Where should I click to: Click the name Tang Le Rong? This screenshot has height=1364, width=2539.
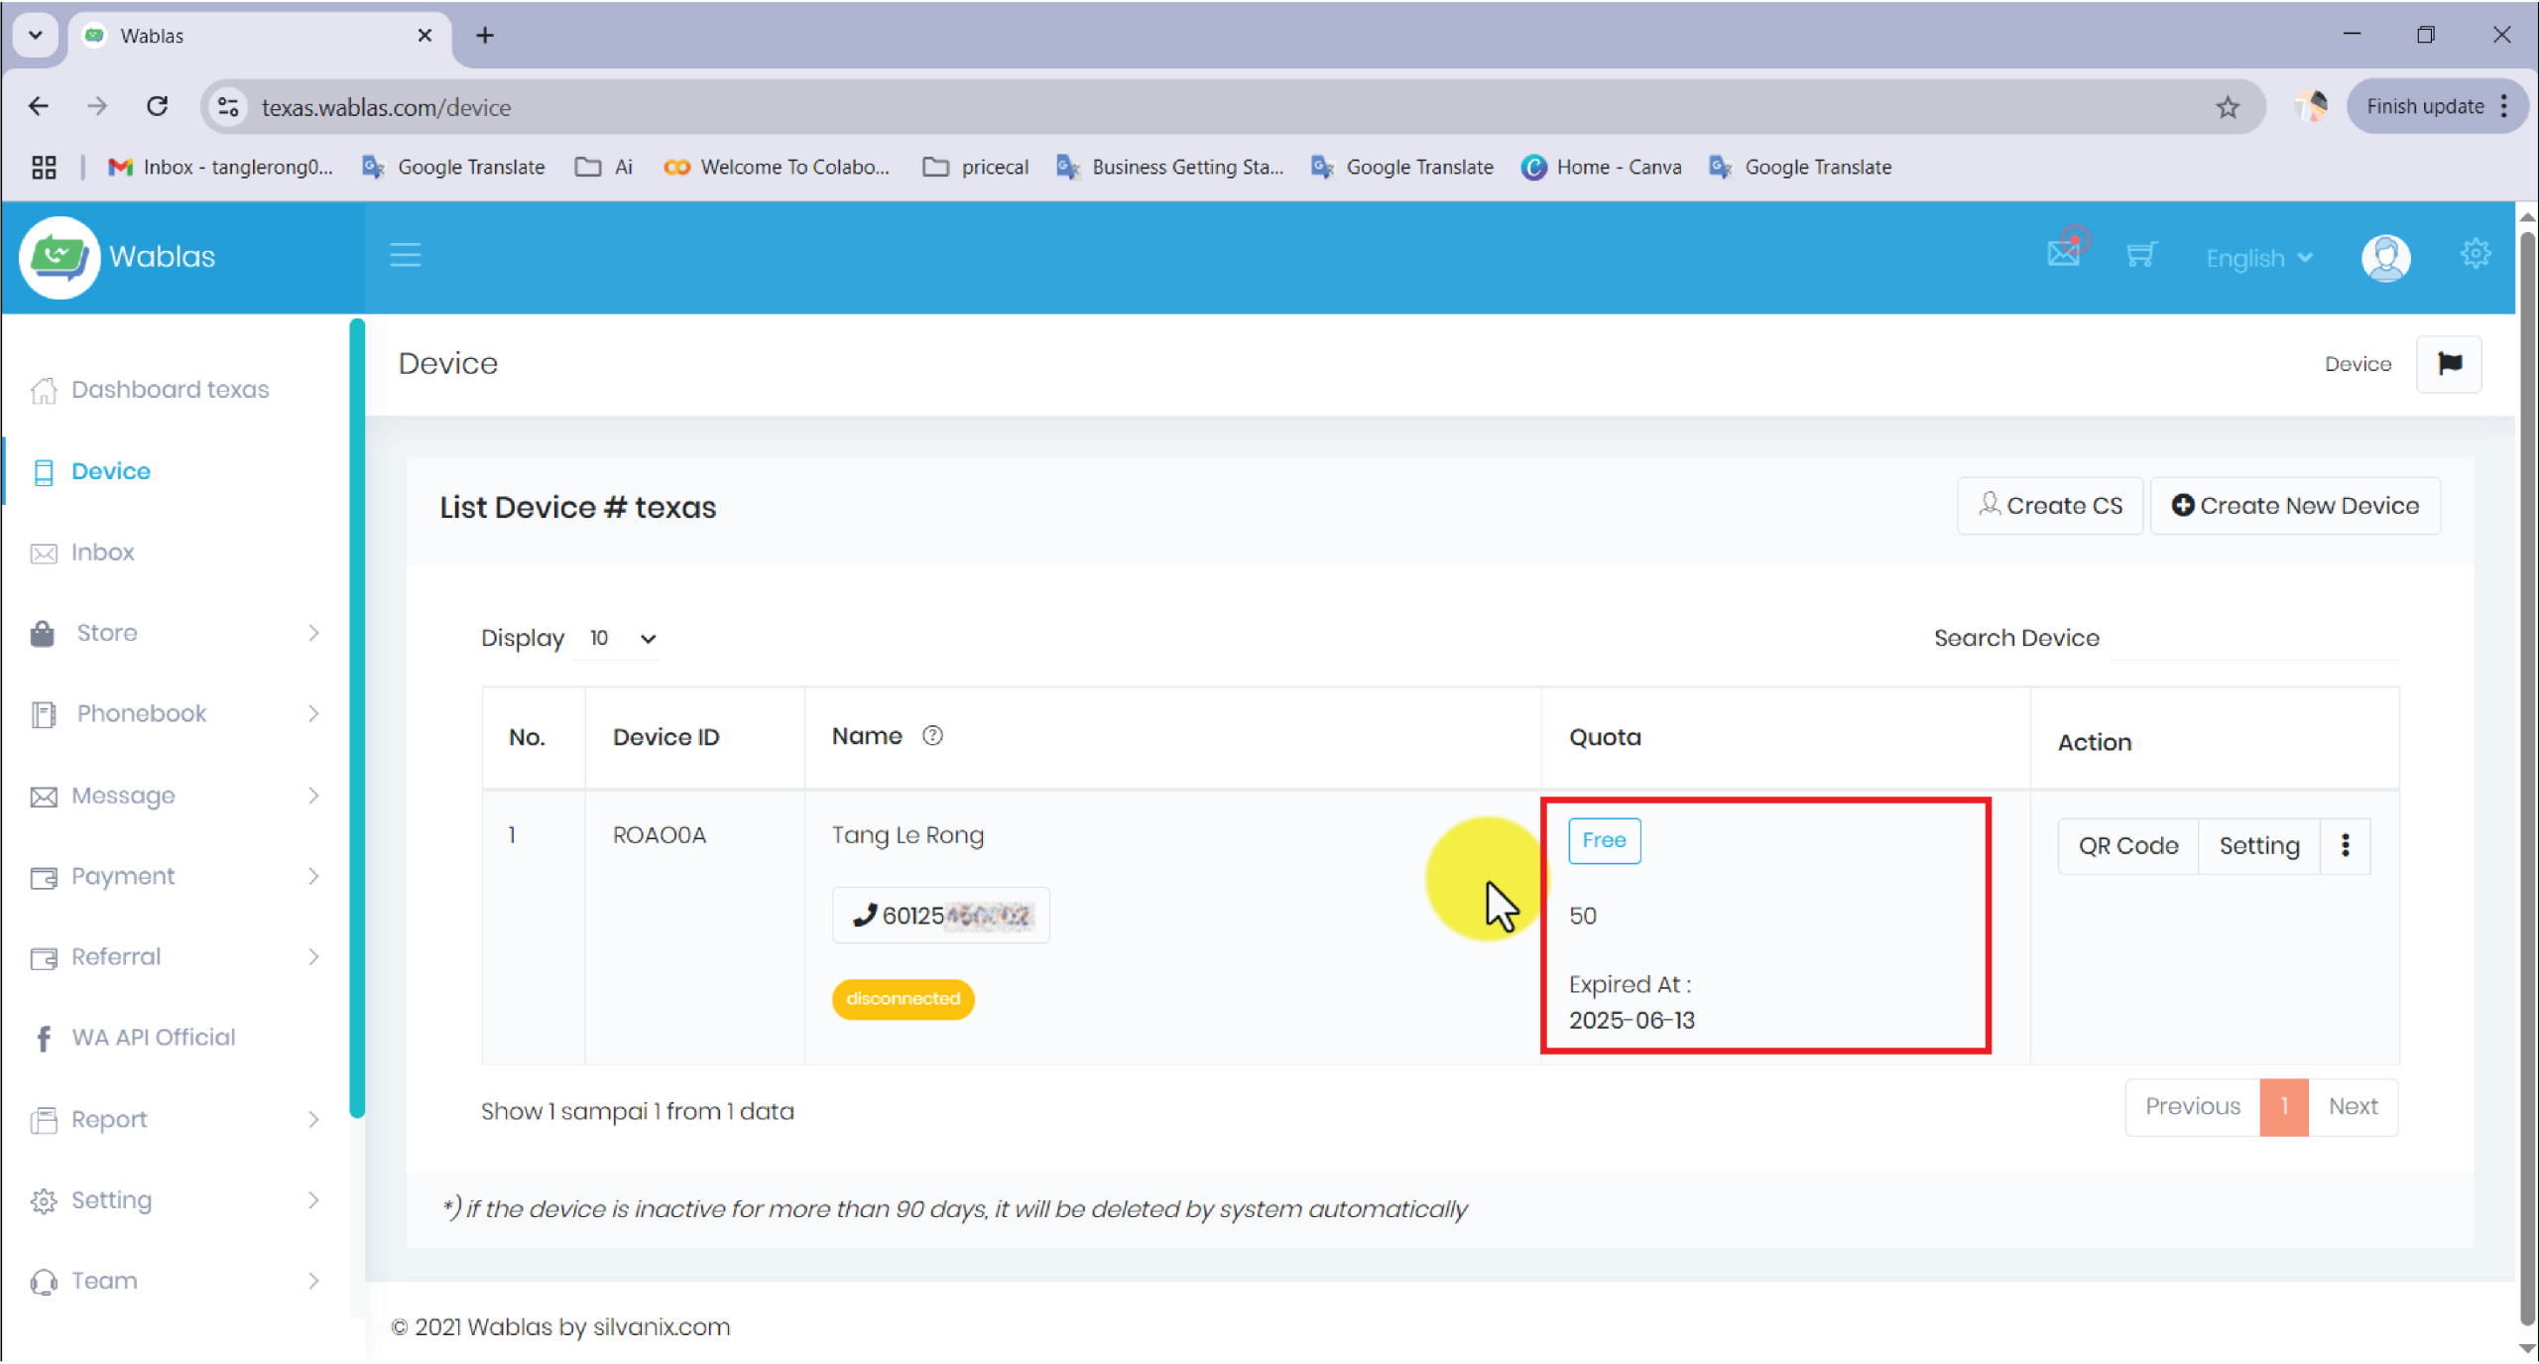(x=907, y=835)
